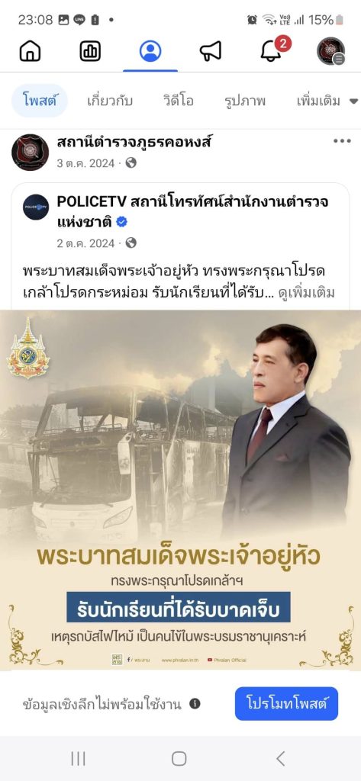Open the account menu avatar
This screenshot has height=781, width=361.
tap(331, 51)
